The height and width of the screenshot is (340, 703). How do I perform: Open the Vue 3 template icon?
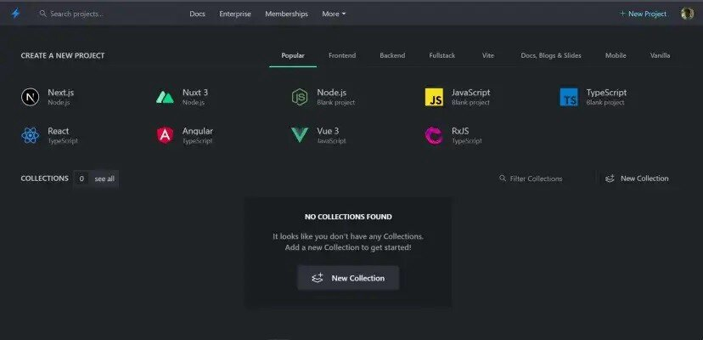(x=300, y=135)
